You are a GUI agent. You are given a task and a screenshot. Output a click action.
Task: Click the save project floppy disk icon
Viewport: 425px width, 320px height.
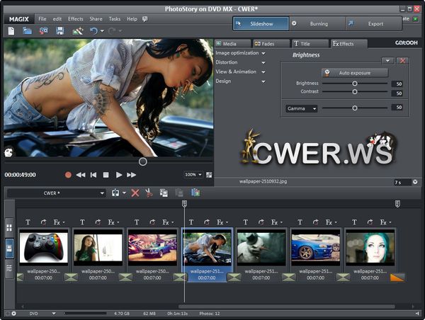coord(60,31)
